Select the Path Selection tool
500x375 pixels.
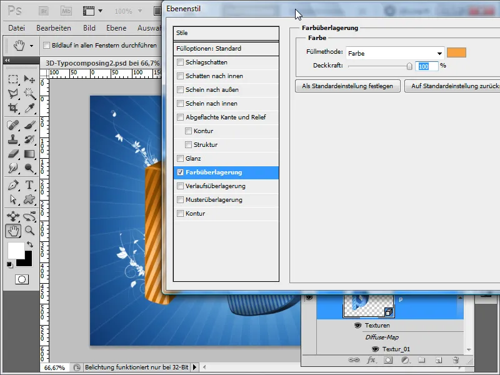click(13, 199)
